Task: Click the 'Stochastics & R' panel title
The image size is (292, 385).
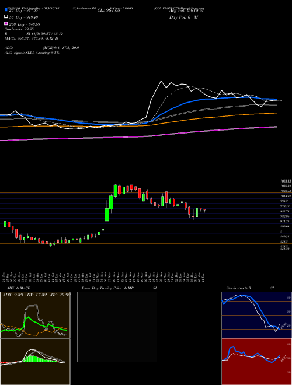Action: pos(238,288)
